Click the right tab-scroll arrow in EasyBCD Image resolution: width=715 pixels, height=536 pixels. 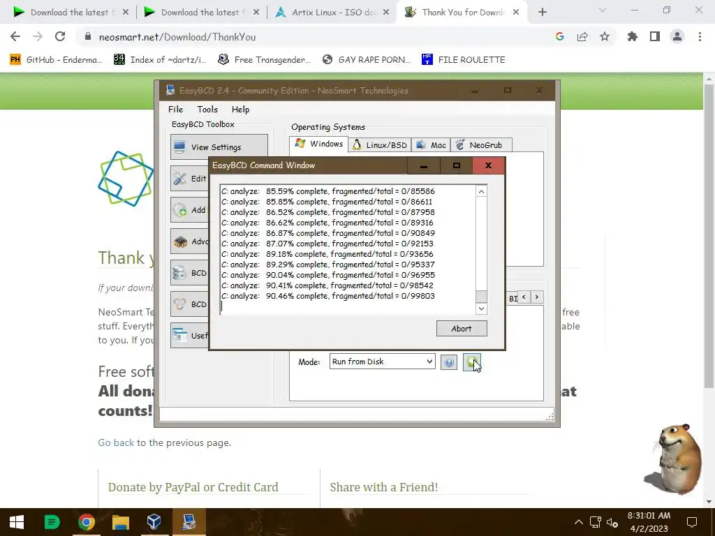(537, 297)
